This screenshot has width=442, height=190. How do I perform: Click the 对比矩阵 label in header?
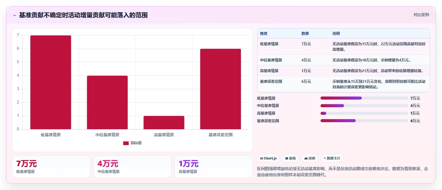(x=421, y=15)
